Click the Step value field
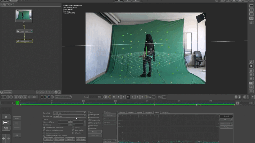The image size is (255, 143). (x=153, y=97)
